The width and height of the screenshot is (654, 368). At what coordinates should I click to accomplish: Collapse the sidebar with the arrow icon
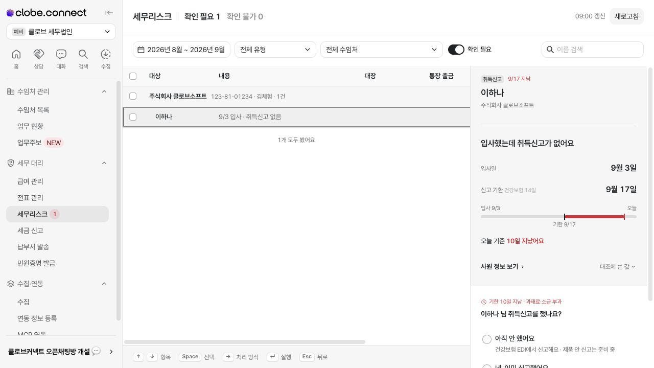pyautogui.click(x=109, y=13)
